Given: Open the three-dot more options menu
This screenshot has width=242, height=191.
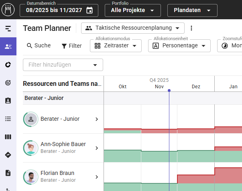Looking at the screenshot, I should pos(191,28).
